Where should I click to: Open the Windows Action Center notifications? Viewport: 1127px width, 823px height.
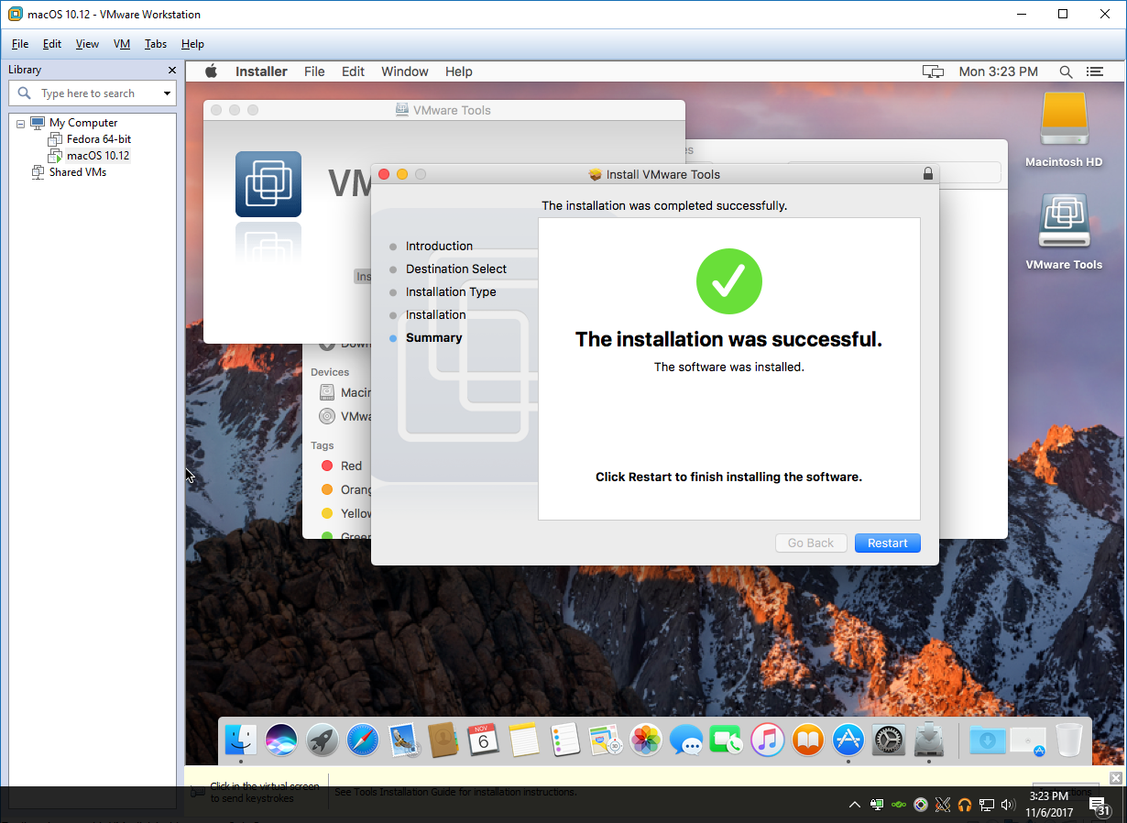coord(1100,806)
